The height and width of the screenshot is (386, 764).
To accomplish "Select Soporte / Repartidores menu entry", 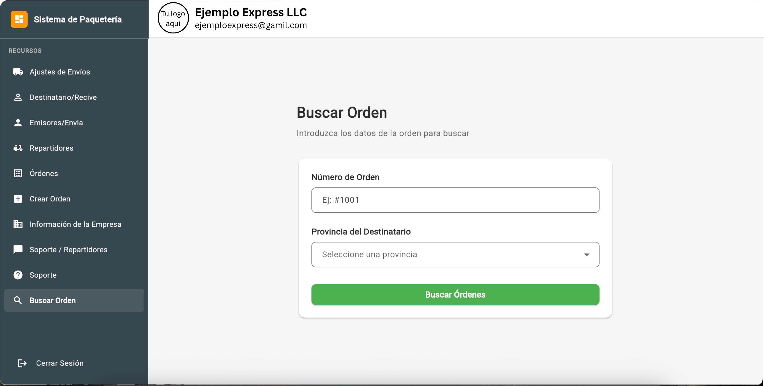I will [68, 249].
